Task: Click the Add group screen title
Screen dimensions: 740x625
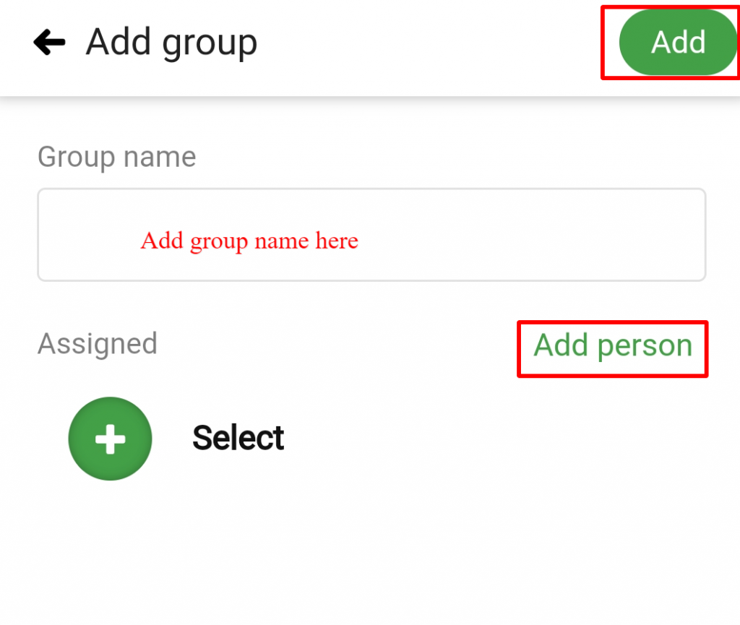Action: 171,42
